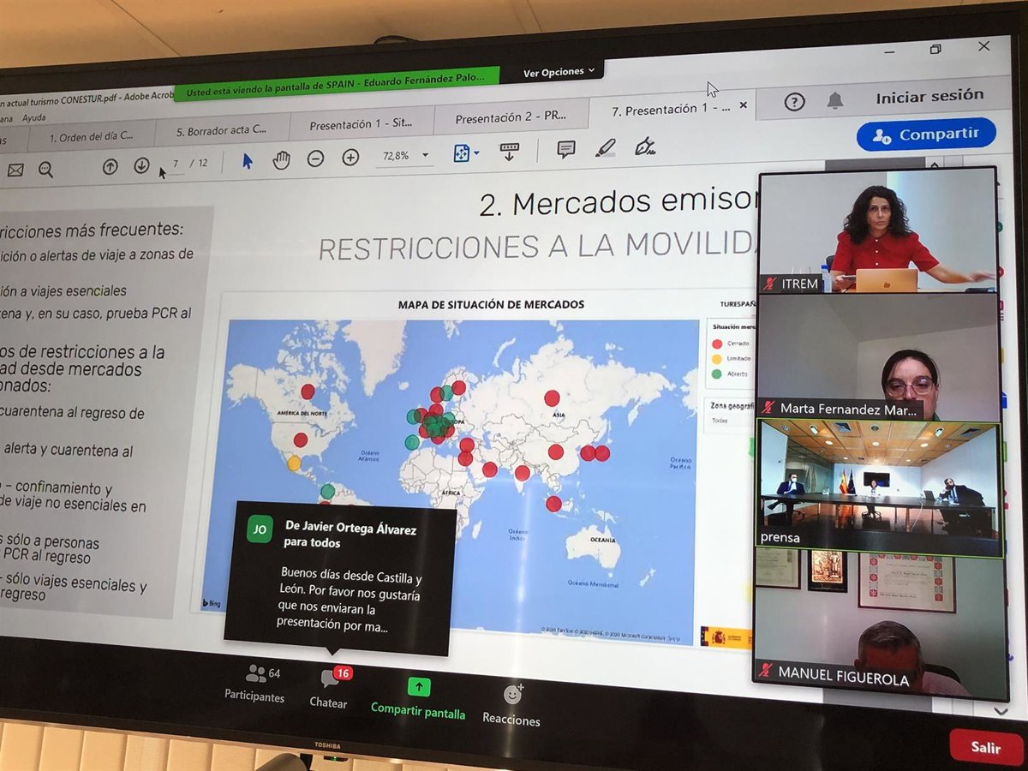Expand the Ver Opciones menu
The image size is (1028, 771).
click(559, 73)
